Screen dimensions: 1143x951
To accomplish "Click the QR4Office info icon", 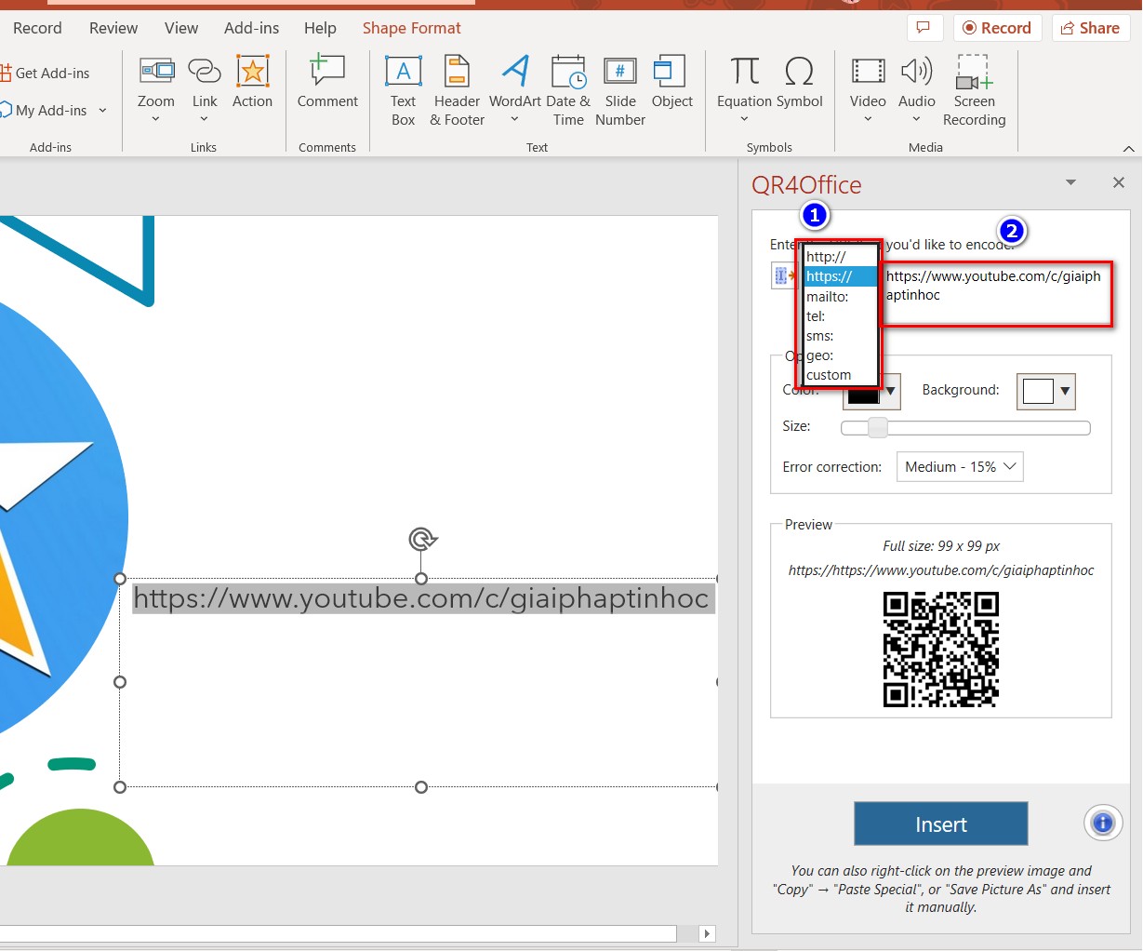I will [1103, 823].
